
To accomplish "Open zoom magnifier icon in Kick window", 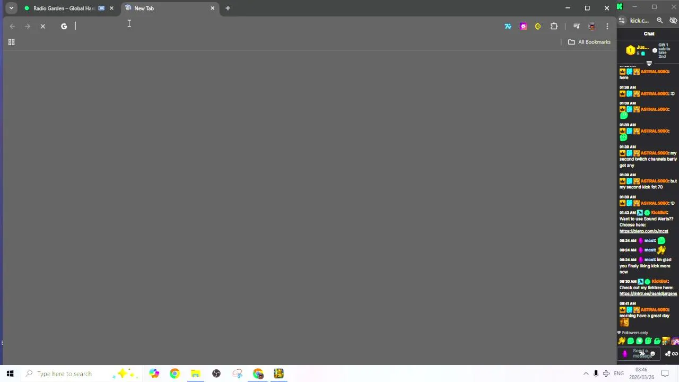I will [660, 21].
